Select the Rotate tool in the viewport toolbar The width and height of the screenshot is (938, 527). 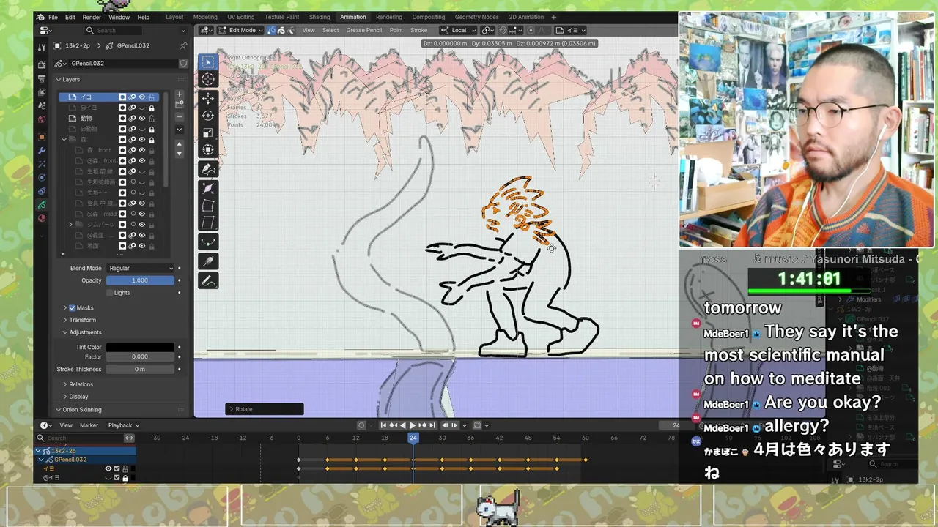click(208, 115)
